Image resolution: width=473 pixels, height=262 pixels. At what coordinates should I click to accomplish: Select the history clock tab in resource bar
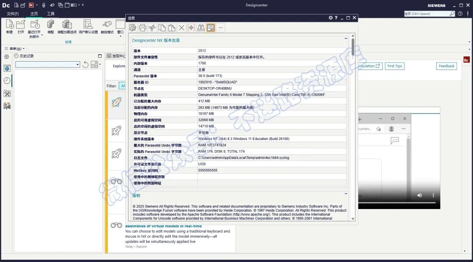pyautogui.click(x=7, y=81)
